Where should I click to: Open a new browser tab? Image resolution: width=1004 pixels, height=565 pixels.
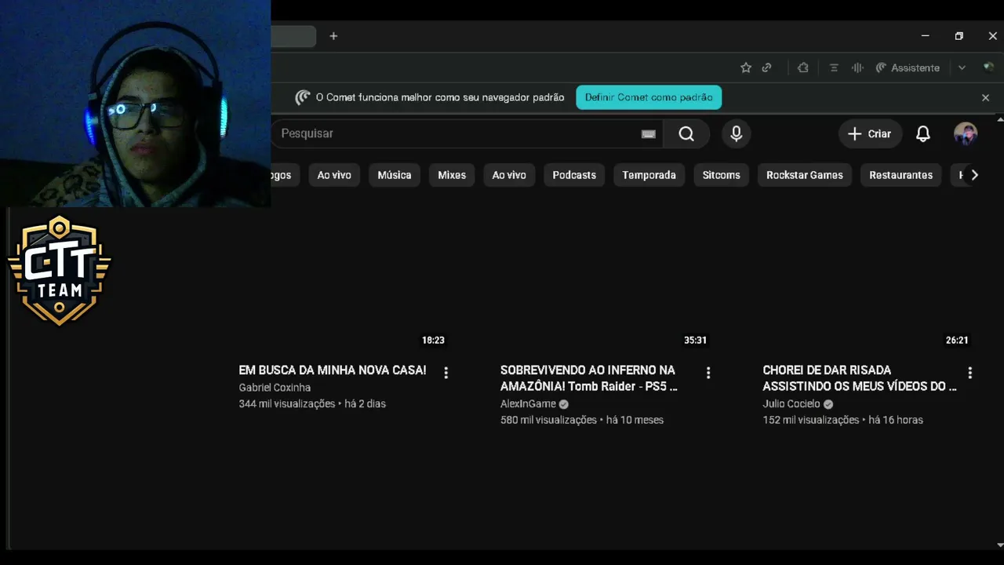pyautogui.click(x=333, y=36)
